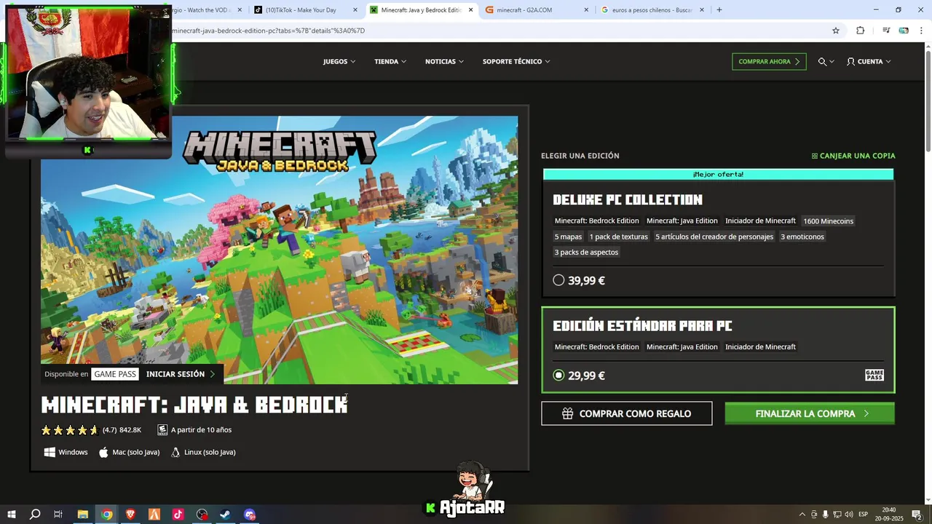Click the '¡Mejor oferta!' banner

[x=718, y=175]
